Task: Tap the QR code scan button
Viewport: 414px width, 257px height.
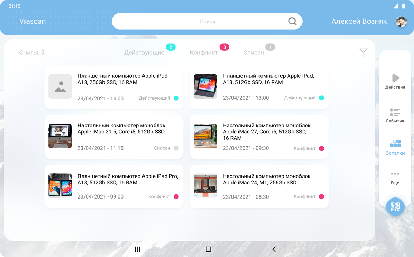Action: click(395, 207)
